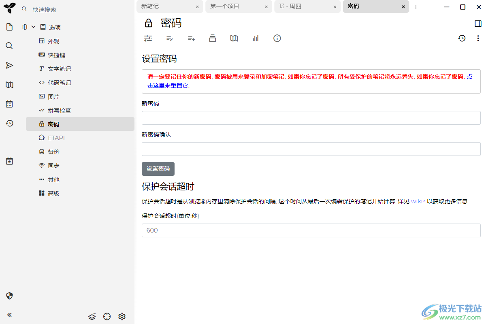Open 同步 options in the tree
Viewport: 486px width, 324px height.
click(x=53, y=166)
